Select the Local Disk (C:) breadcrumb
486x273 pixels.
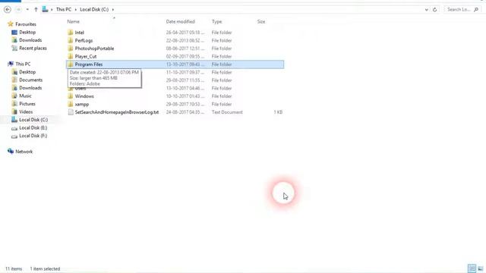pyautogui.click(x=94, y=10)
